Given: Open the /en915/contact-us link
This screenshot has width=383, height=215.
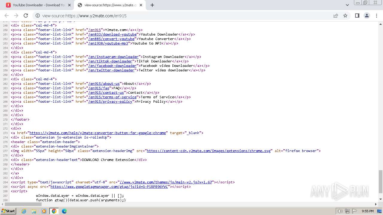Looking at the screenshot, I should [x=106, y=93].
